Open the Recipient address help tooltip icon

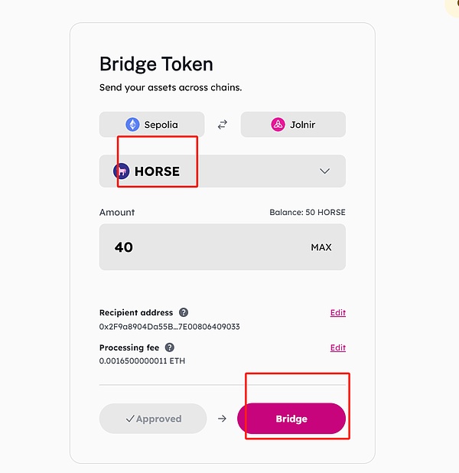[184, 312]
